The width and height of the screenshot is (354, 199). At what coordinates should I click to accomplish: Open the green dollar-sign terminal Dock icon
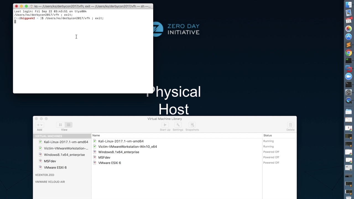(348, 60)
